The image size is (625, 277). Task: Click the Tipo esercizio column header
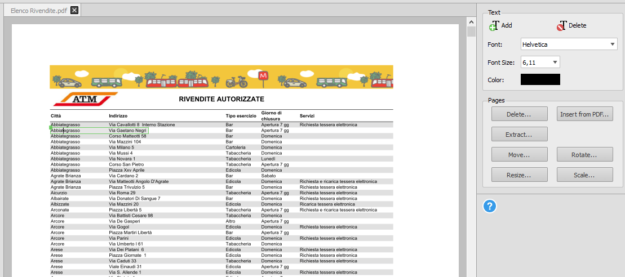[241, 116]
